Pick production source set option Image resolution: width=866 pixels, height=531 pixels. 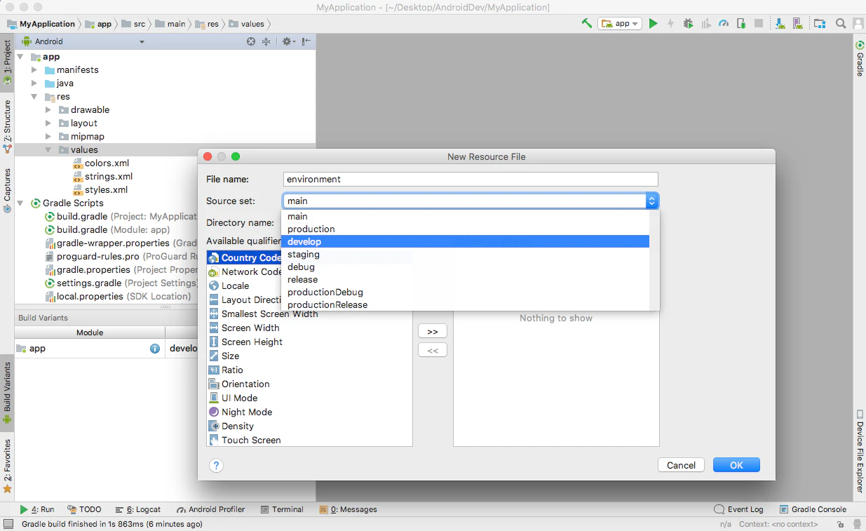click(x=465, y=229)
